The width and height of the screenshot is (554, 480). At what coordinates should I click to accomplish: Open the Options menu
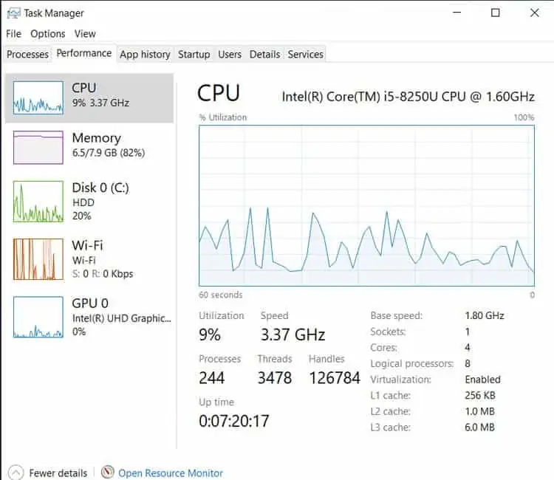click(48, 34)
